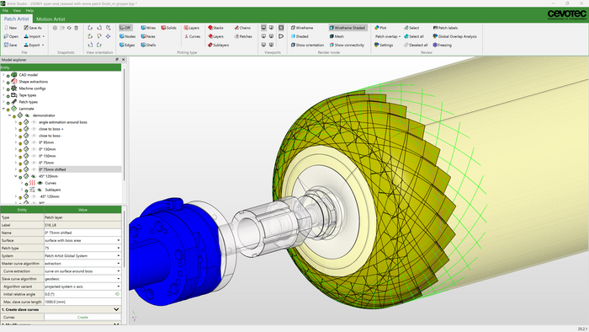Viewport: 589px width, 332px height.
Task: Pick Chains in picking type
Action: point(242,28)
